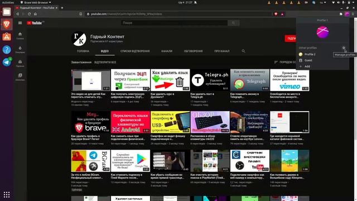Open the extensions puzzle icon

coord(341,14)
